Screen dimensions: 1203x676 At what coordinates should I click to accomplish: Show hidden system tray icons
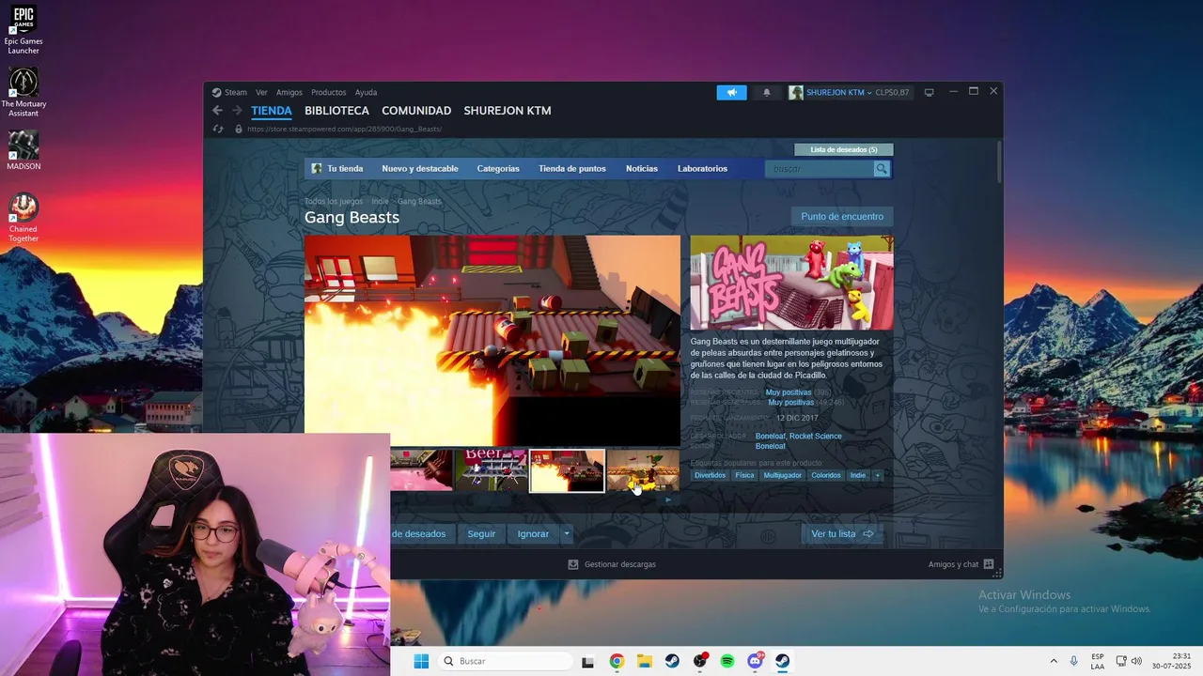pyautogui.click(x=1054, y=661)
